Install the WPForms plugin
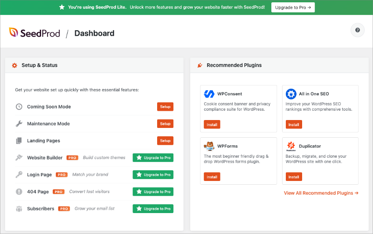Image resolution: width=373 pixels, height=234 pixels. [x=212, y=177]
